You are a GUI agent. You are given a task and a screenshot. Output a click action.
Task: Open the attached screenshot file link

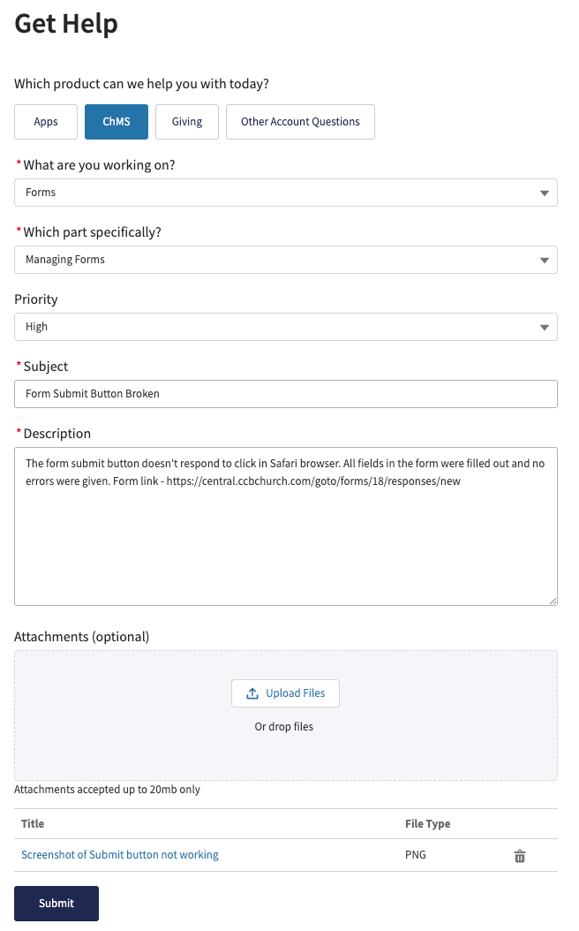pos(120,855)
